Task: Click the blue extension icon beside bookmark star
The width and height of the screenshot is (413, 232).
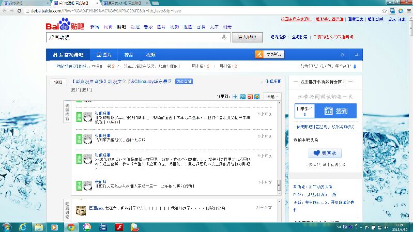Action: pyautogui.click(x=392, y=11)
